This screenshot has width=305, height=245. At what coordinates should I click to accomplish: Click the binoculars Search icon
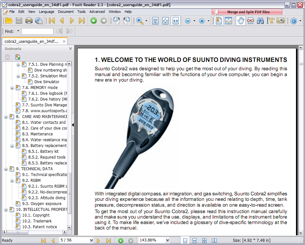261,21
